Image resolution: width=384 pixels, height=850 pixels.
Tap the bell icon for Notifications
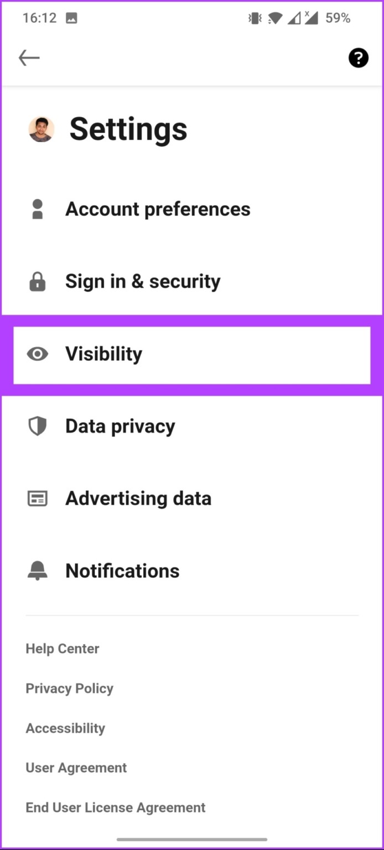pyautogui.click(x=38, y=571)
